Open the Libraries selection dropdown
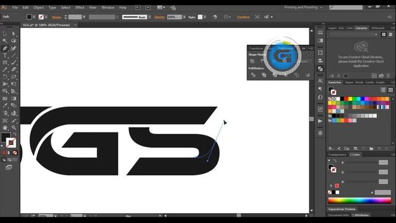The height and width of the screenshot is (223, 396). click(x=354, y=35)
